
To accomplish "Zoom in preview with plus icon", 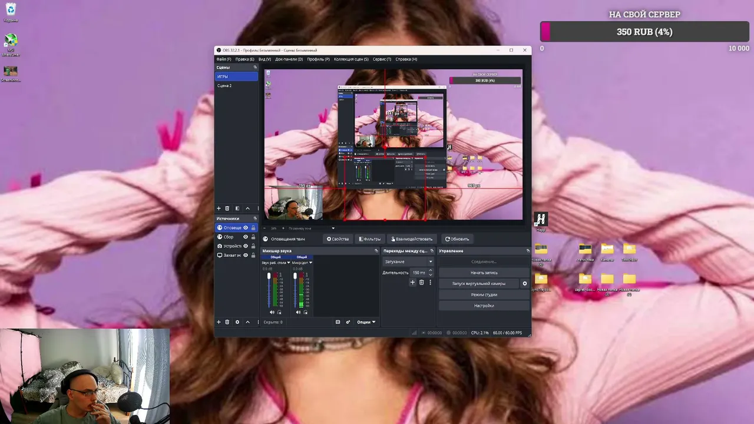I will pos(283,228).
